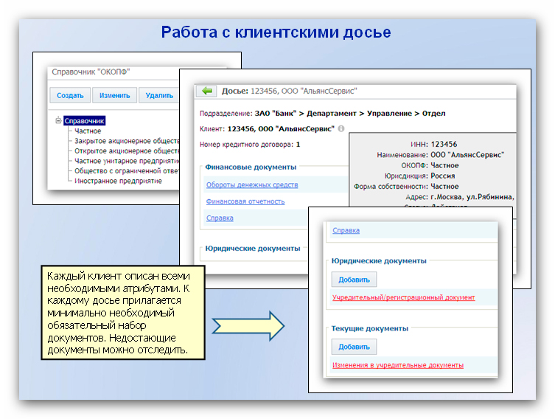Click the ИНН value 123456

[x=444, y=144]
